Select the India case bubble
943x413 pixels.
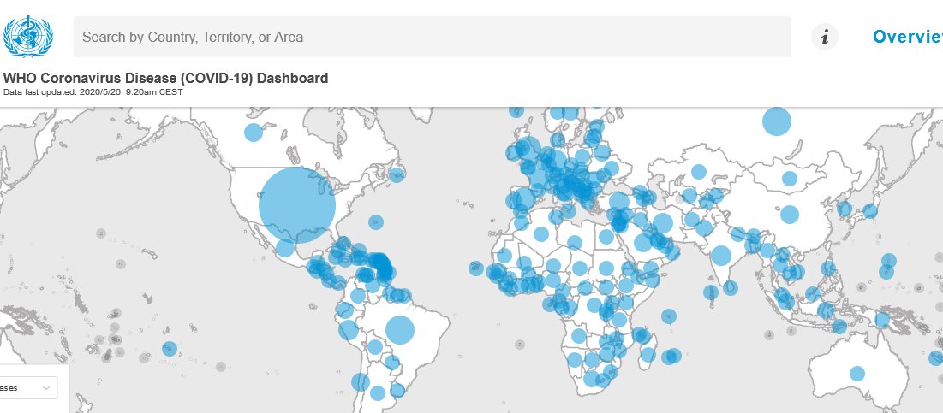720,256
